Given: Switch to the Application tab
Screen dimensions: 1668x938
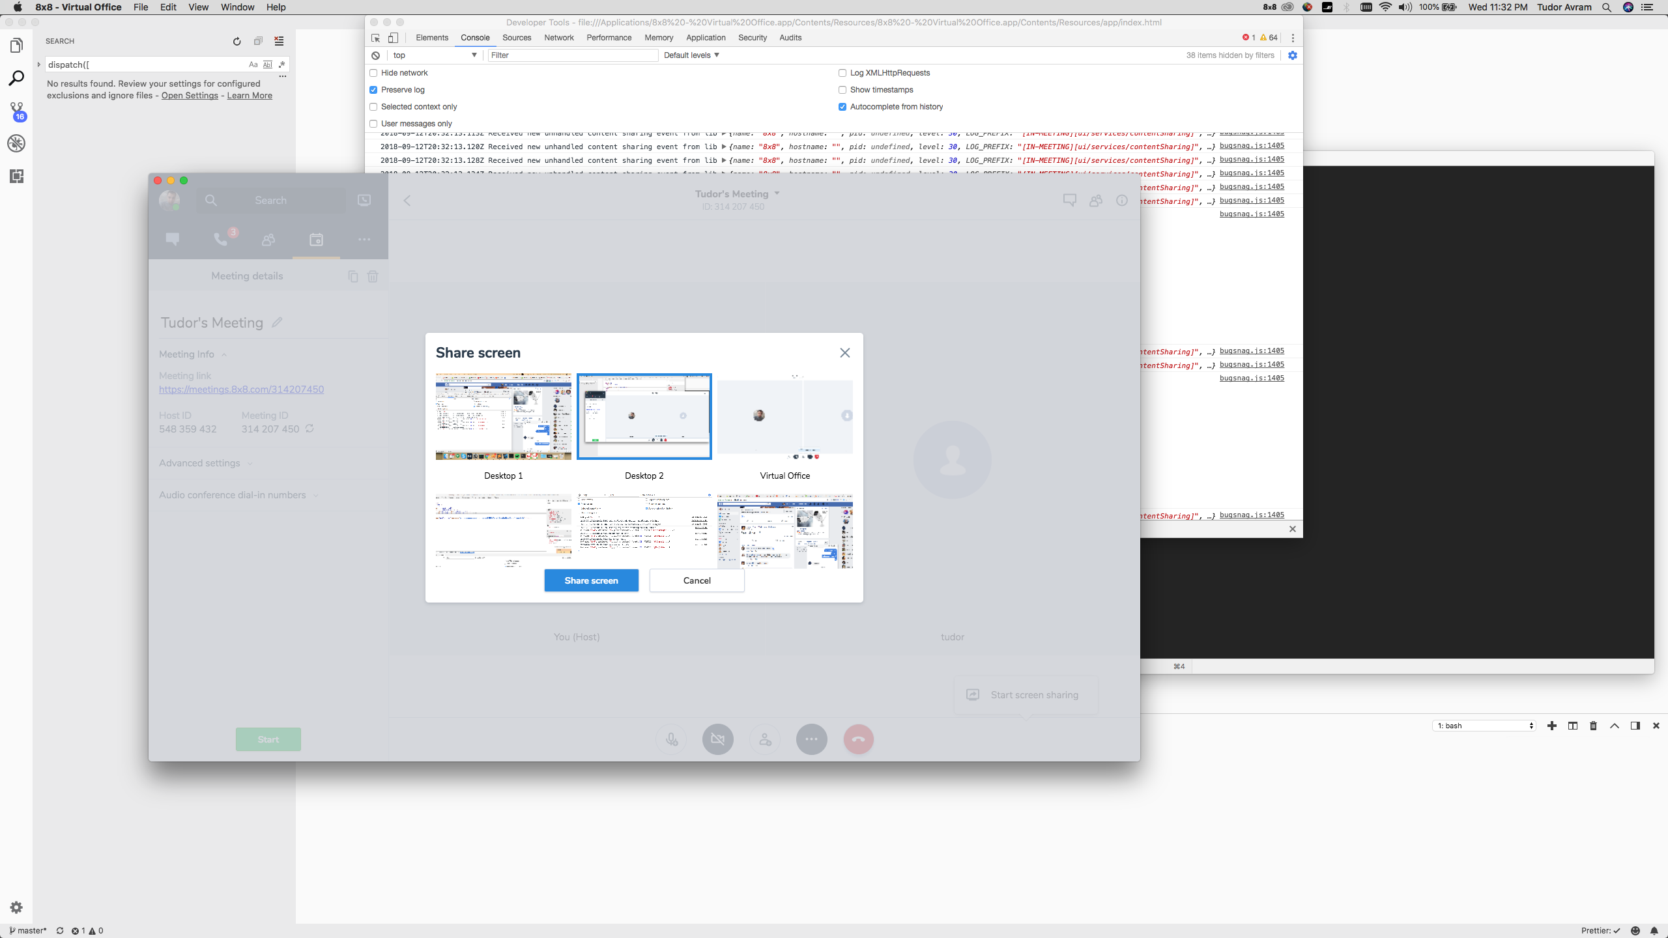Looking at the screenshot, I should [x=706, y=38].
